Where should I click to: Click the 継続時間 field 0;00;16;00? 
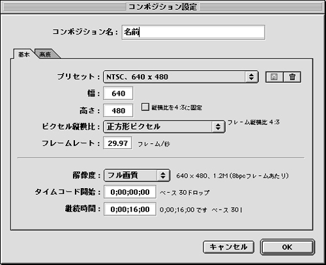(130, 209)
